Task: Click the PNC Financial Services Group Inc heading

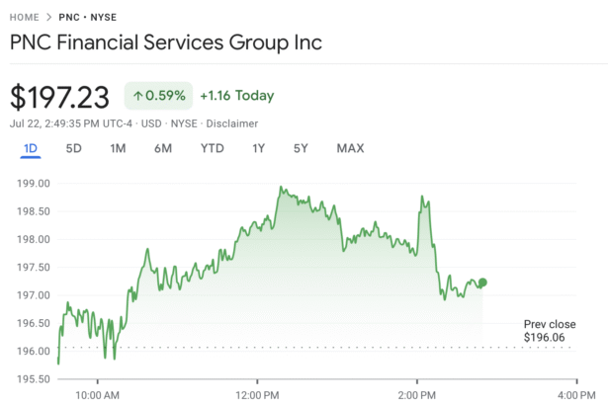Action: [x=166, y=43]
